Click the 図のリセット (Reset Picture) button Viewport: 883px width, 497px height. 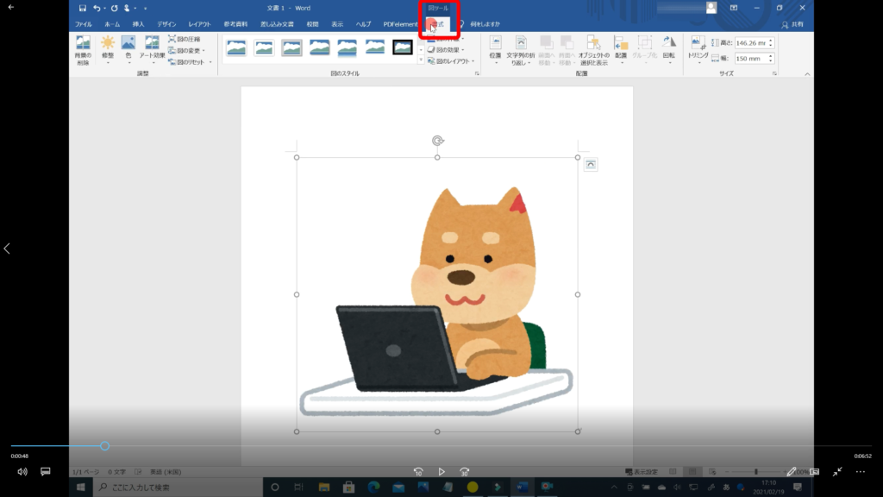(x=190, y=62)
